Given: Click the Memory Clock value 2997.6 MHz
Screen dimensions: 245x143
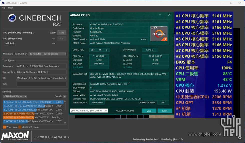Looking at the screenshot, I should pos(97,102).
